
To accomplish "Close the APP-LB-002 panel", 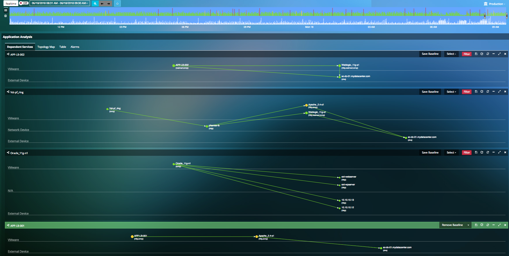I will [x=505, y=54].
